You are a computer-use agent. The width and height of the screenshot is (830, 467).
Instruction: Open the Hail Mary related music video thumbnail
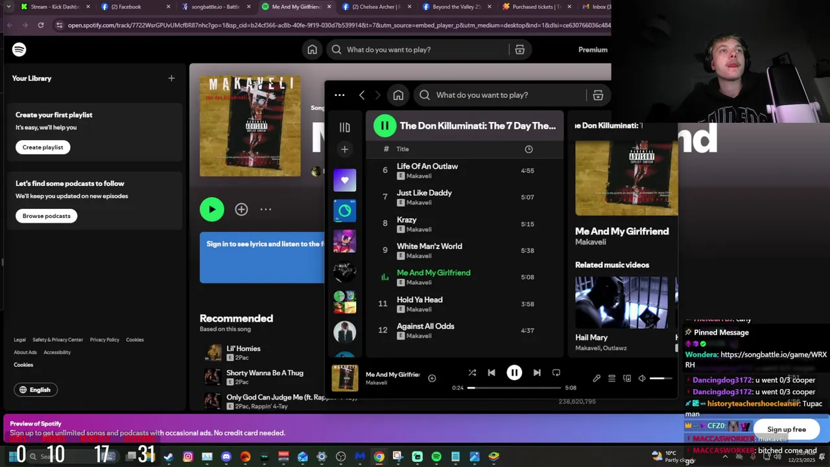(x=621, y=302)
